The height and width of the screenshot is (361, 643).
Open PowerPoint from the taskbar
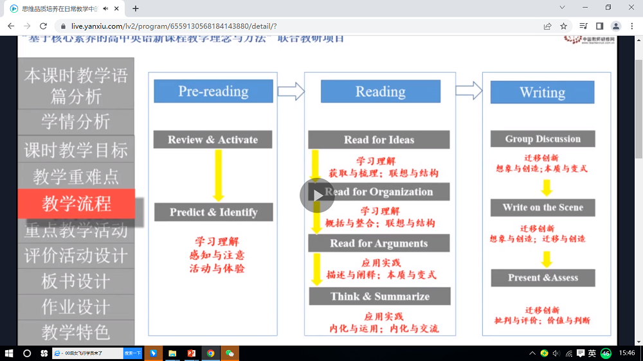click(192, 353)
